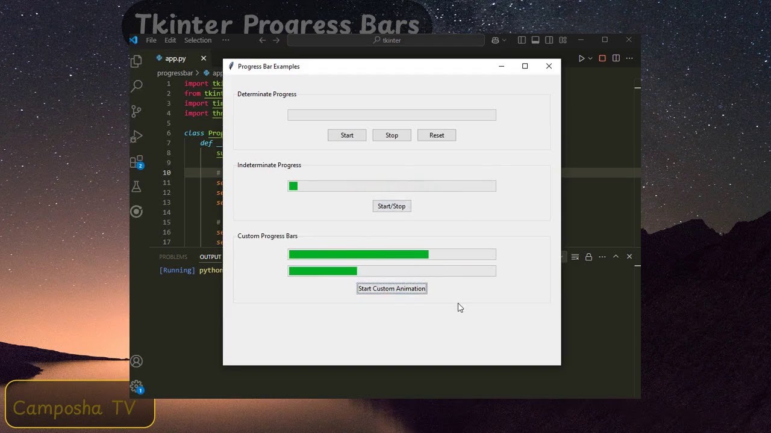Click the VS Code logo icon
The width and height of the screenshot is (771, 433).
[134, 40]
